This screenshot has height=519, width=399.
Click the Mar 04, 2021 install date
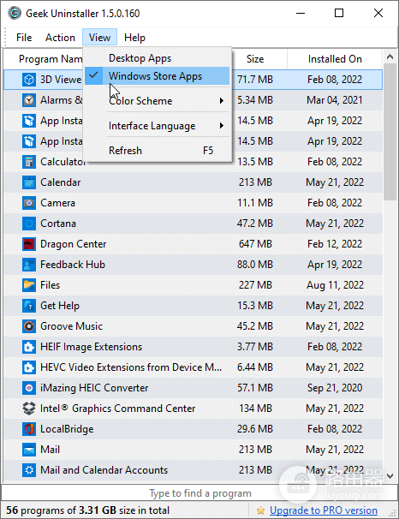click(335, 100)
